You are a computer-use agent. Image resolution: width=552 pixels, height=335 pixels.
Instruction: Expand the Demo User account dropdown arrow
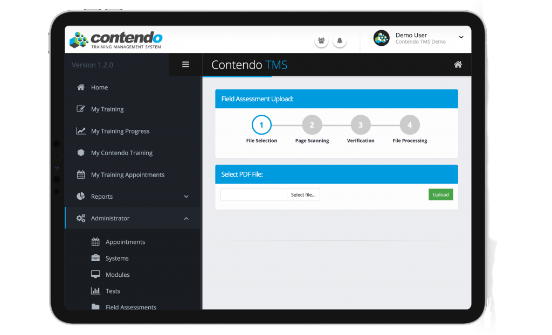tap(461, 37)
